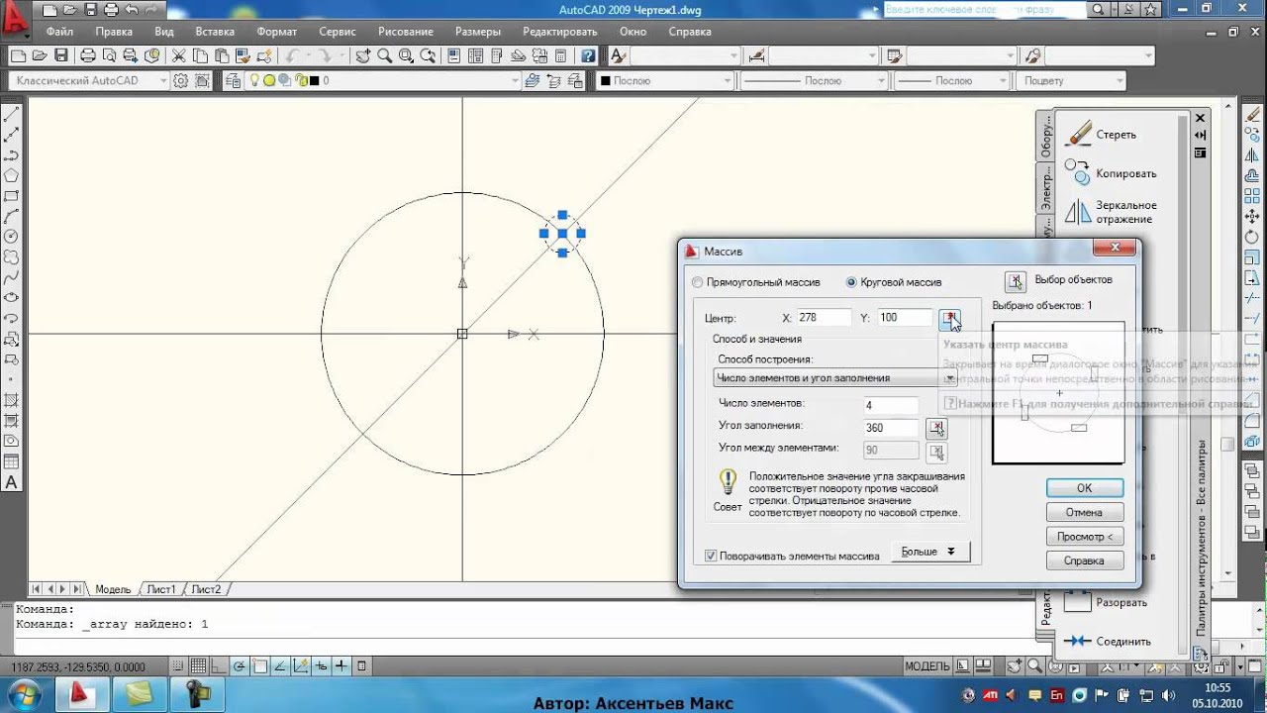Screen dimensions: 1267x713
Task: Toggle Ortho mode in status bar
Action: pos(219,666)
